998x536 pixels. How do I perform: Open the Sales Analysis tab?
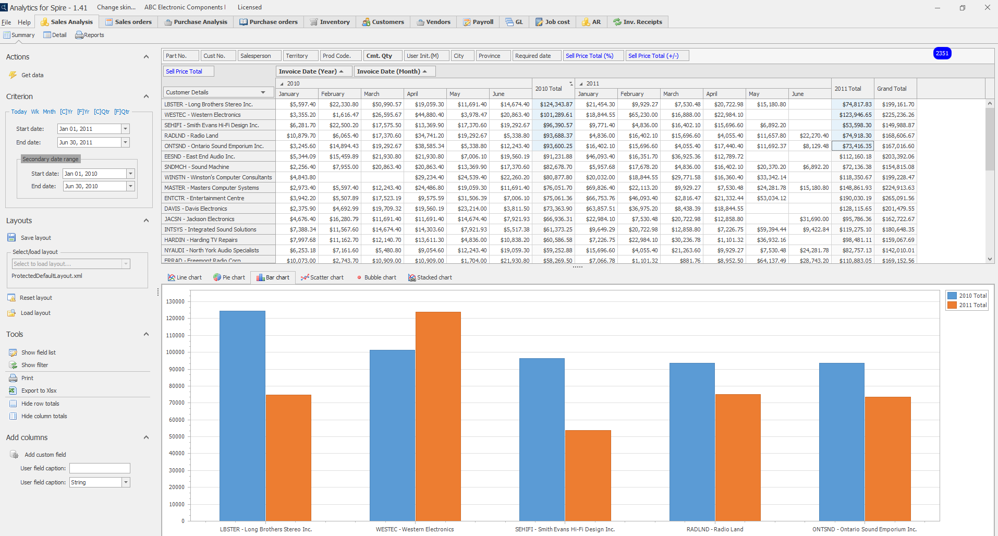click(67, 22)
